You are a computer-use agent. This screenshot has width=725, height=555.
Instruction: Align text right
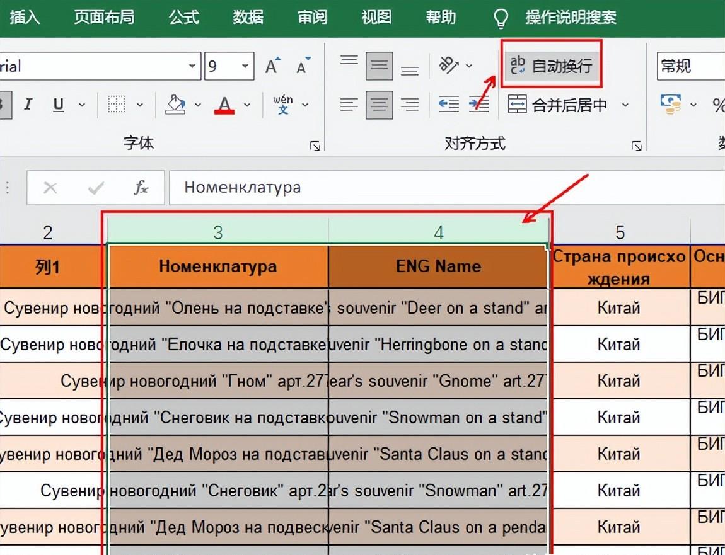point(410,105)
